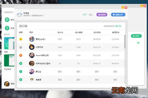Image resolution: width=148 pixels, height=98 pixels.
Task: Click the green lightbulb icon in sidebar
Action: pyautogui.click(x=7, y=28)
